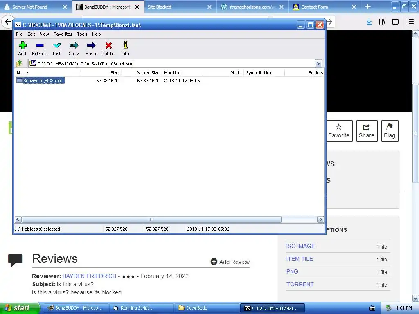Click the network tray icon
Image resolution: width=419 pixels, height=314 pixels.
pyautogui.click(x=389, y=308)
